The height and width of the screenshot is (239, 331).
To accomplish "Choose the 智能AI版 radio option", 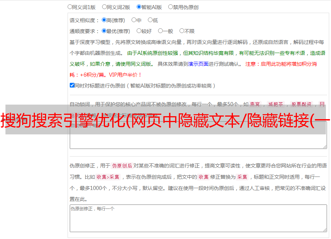I will pyautogui.click(x=139, y=7).
